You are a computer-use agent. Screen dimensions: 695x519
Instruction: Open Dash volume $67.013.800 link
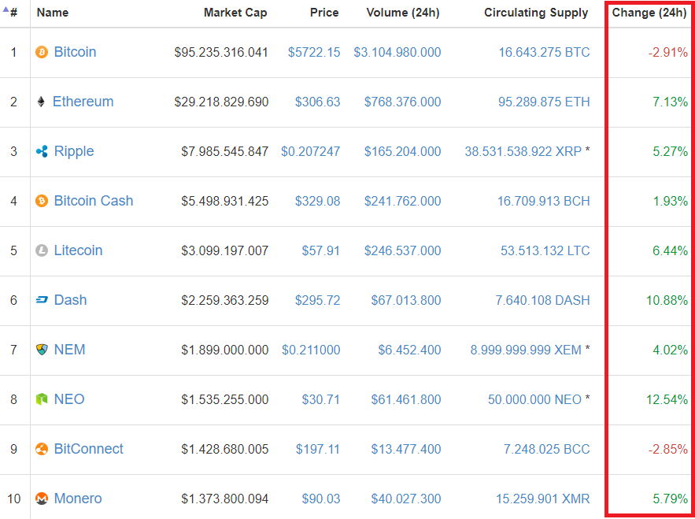tap(406, 300)
